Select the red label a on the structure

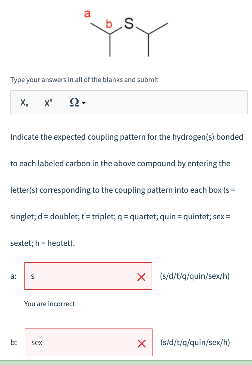point(88,14)
